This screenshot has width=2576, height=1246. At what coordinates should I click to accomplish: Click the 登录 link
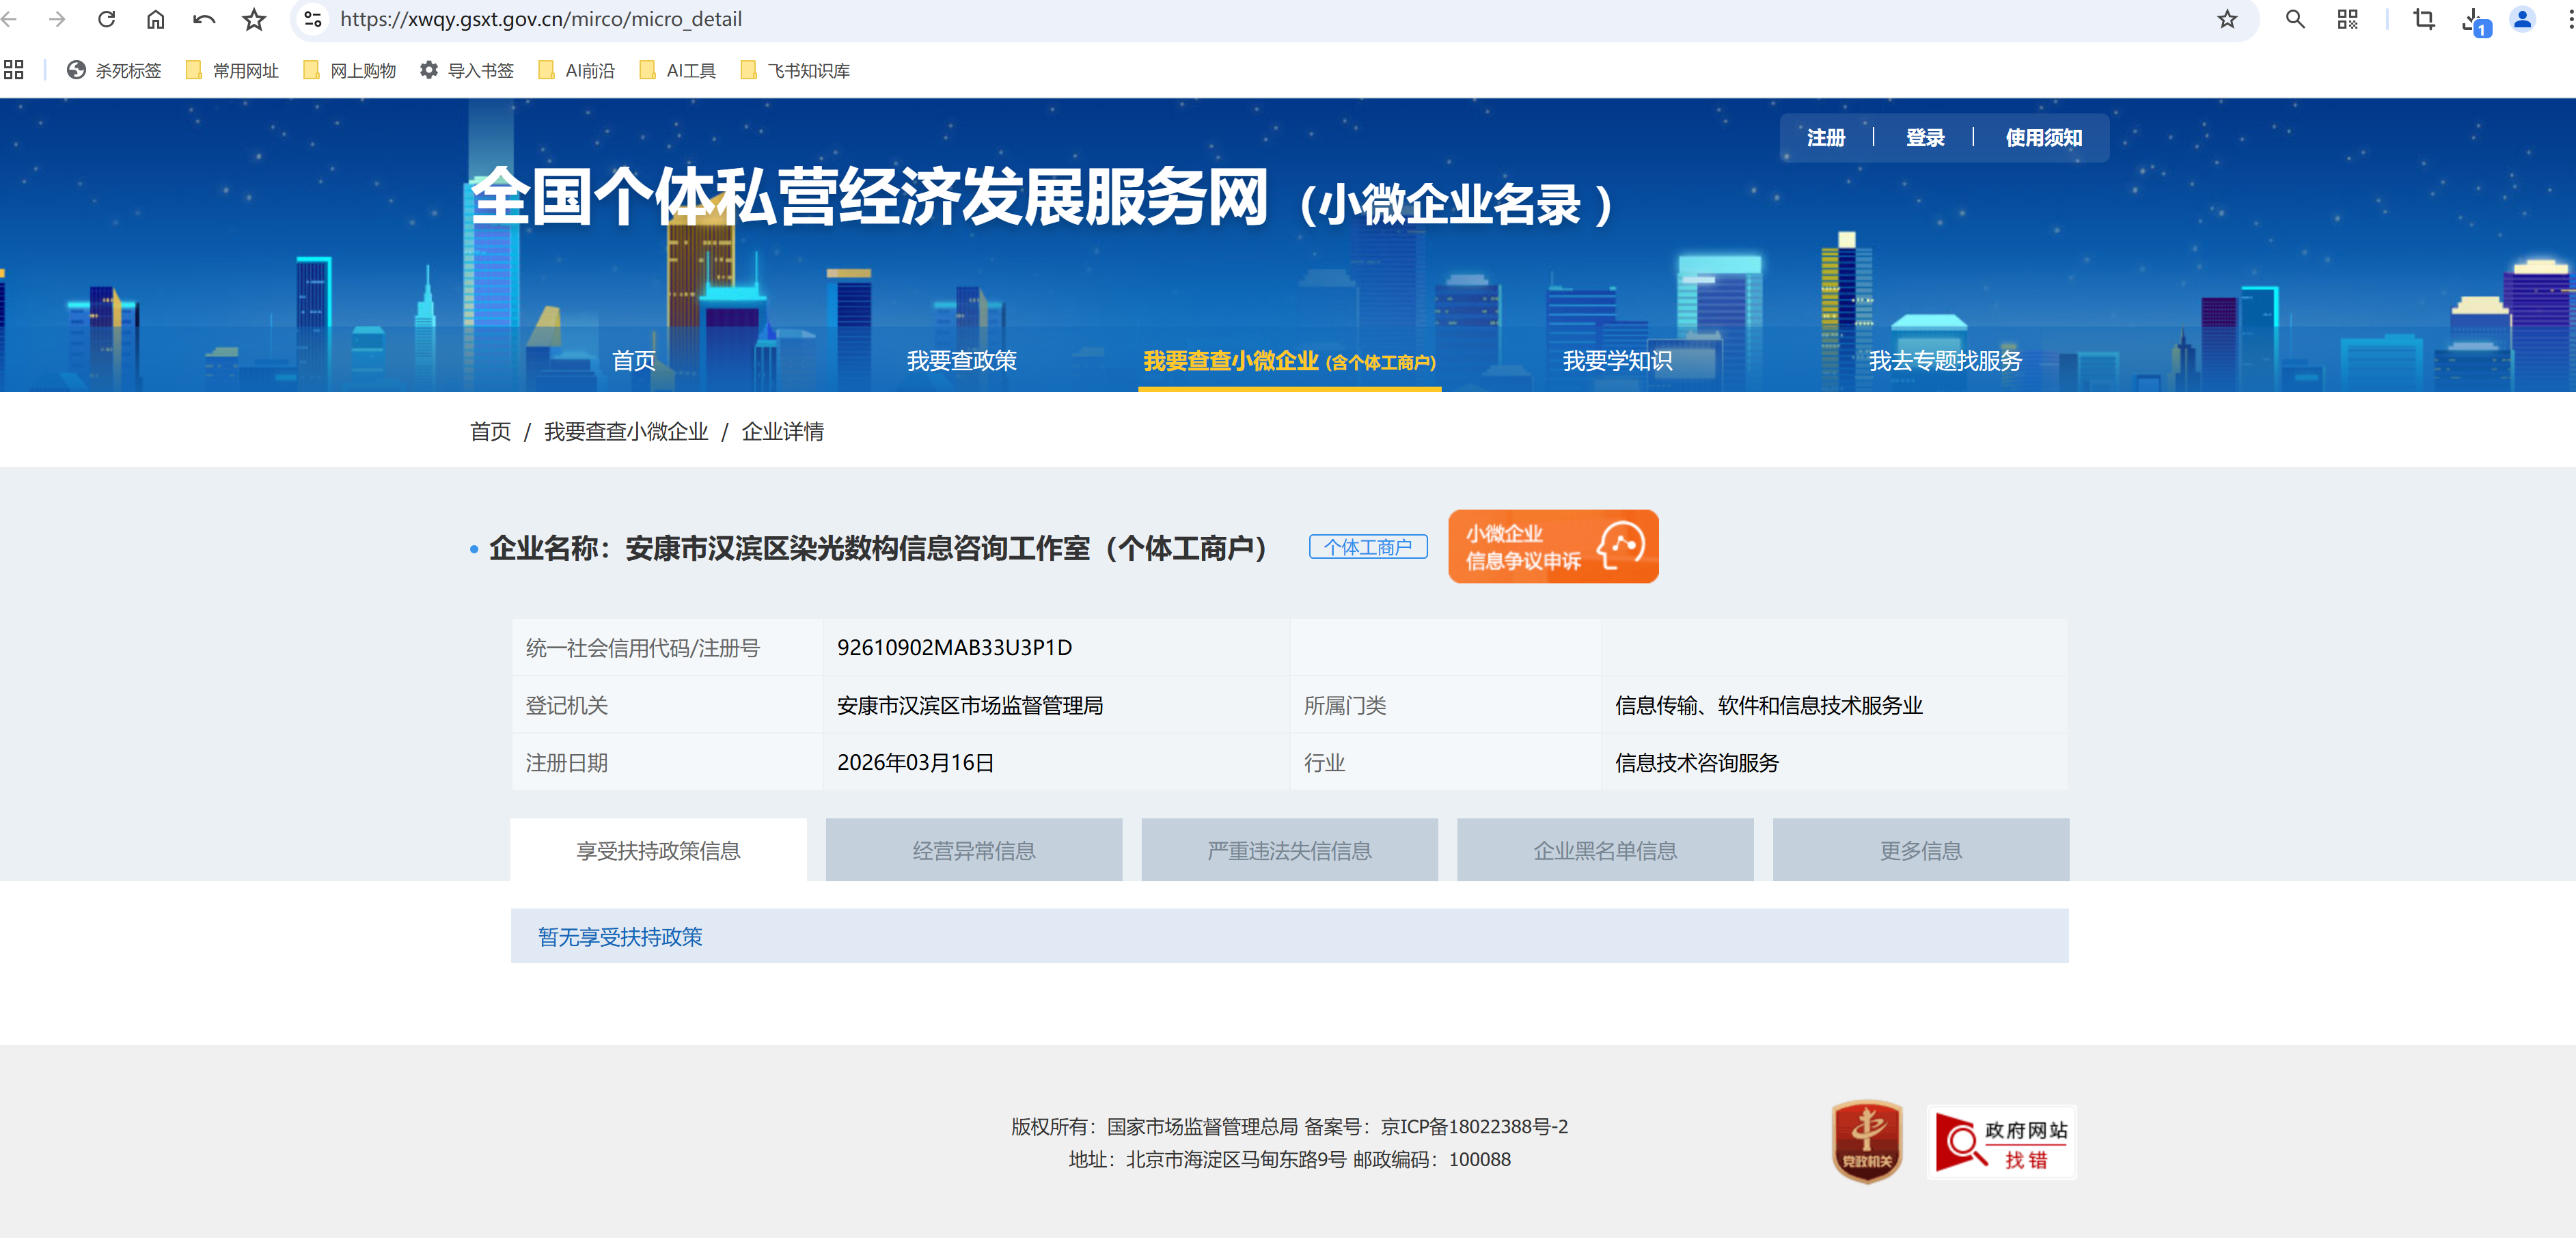pyautogui.click(x=1924, y=138)
